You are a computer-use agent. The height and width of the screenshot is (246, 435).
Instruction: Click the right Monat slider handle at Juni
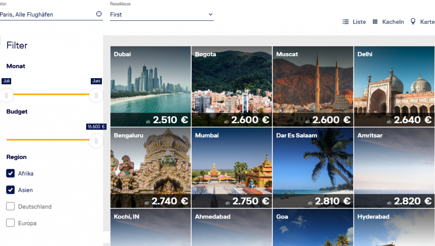(96, 96)
